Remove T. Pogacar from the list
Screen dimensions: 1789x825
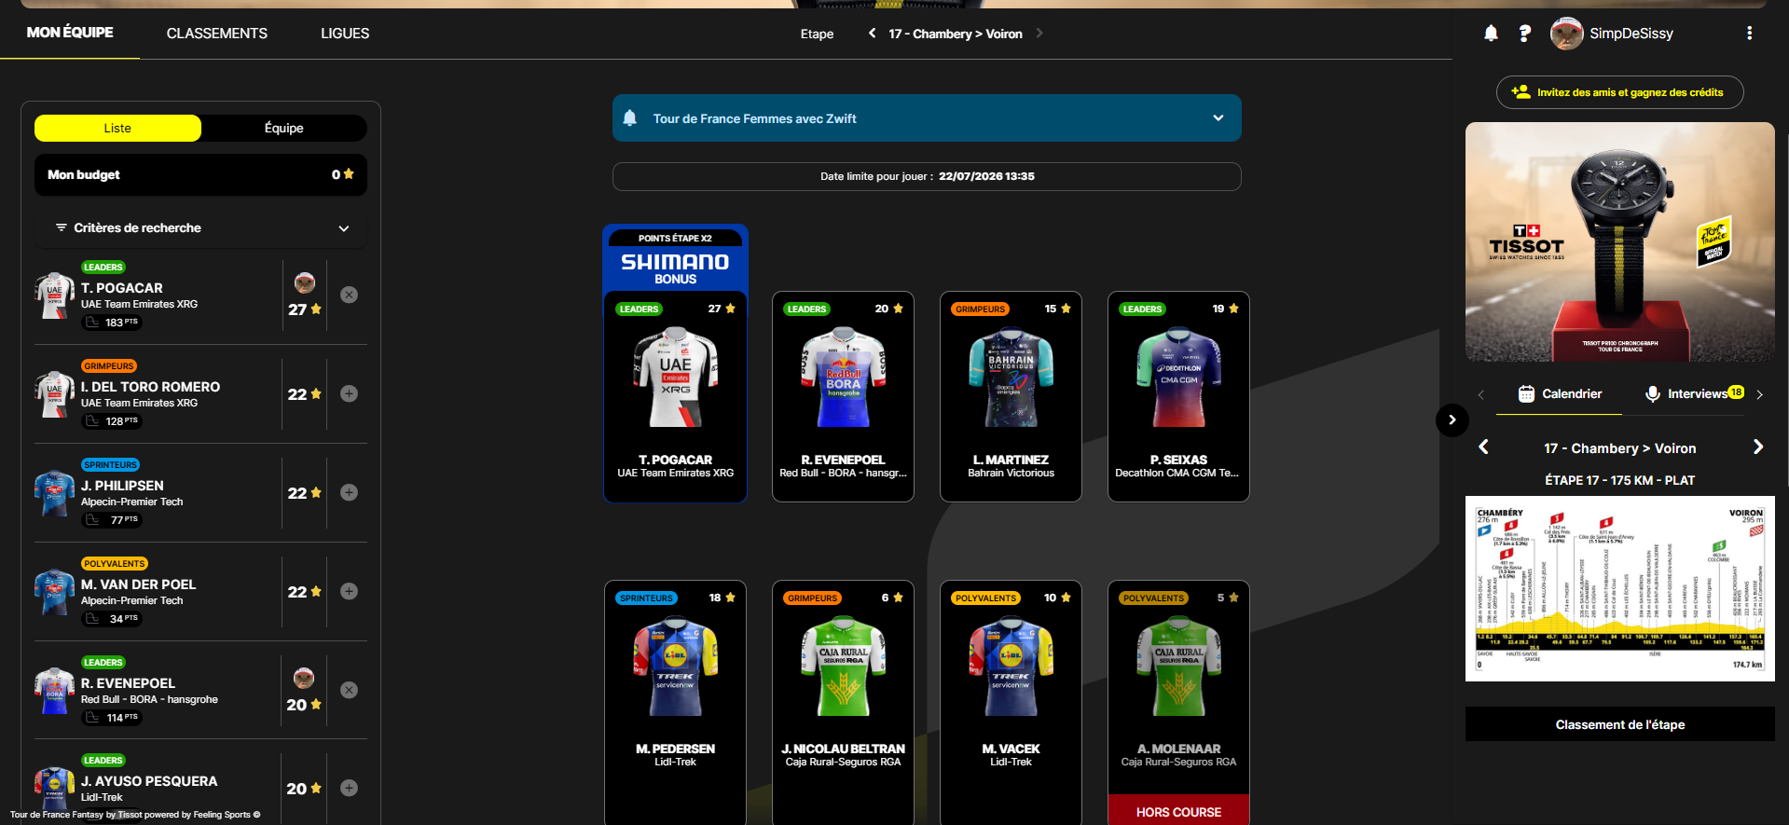(349, 295)
